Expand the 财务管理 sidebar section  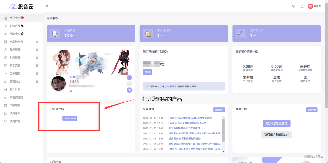[21, 58]
